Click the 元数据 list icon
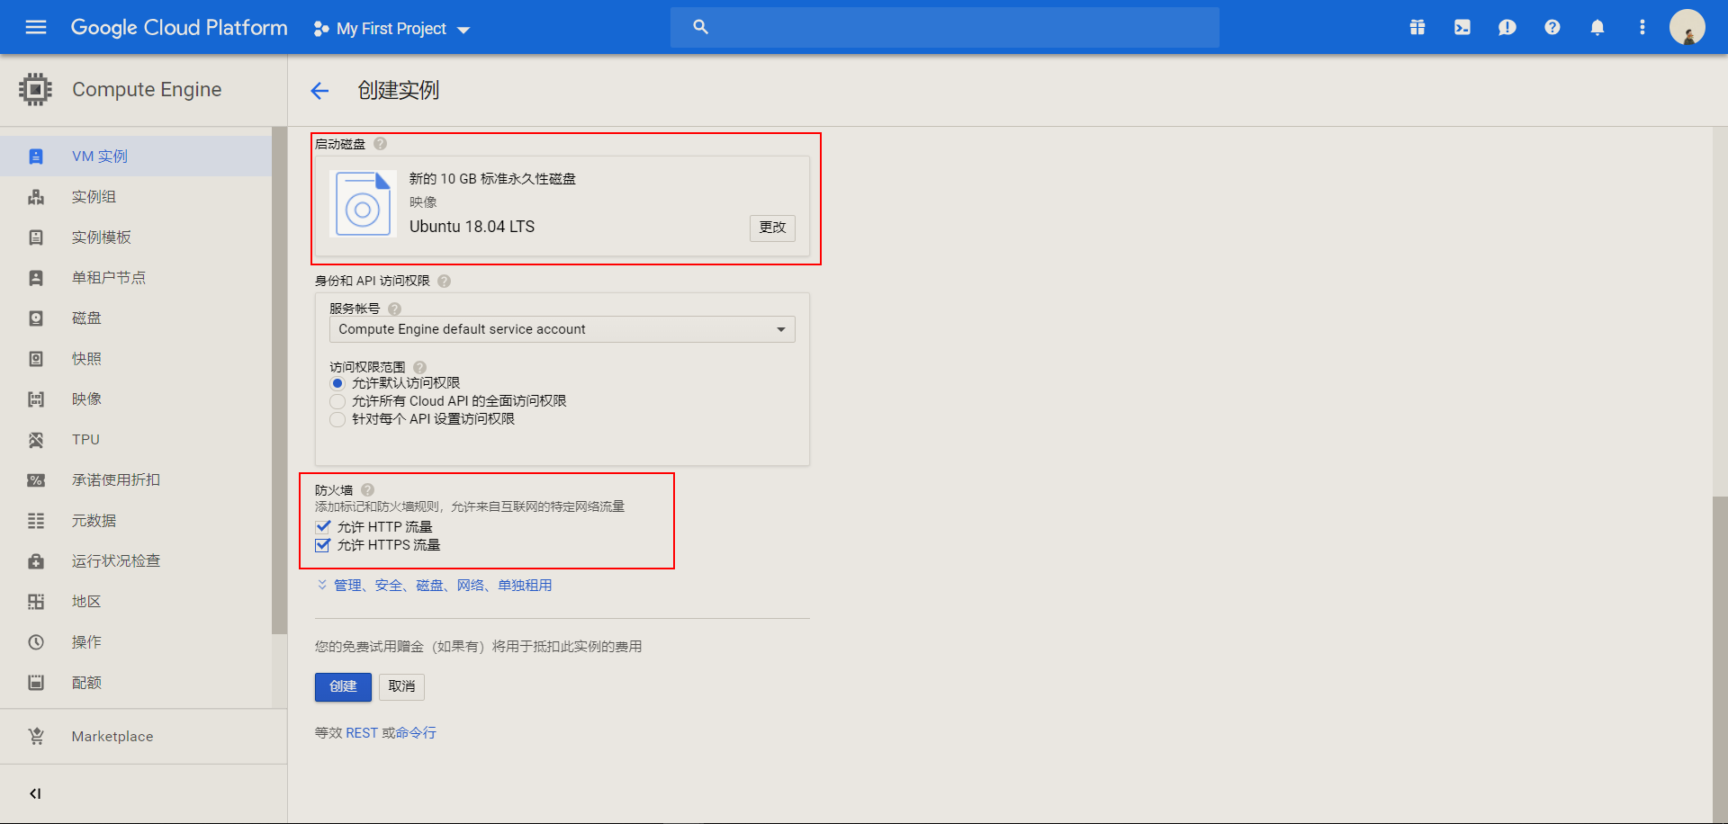 pyautogui.click(x=36, y=521)
